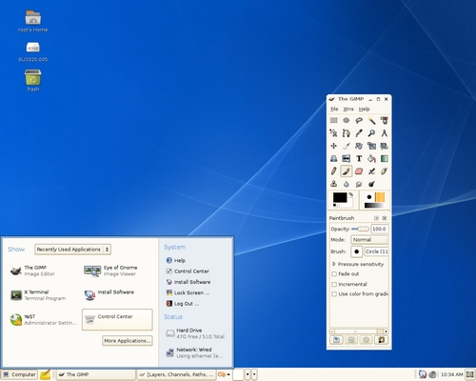
Task: Click the black foreground color swatch
Action: (x=340, y=198)
